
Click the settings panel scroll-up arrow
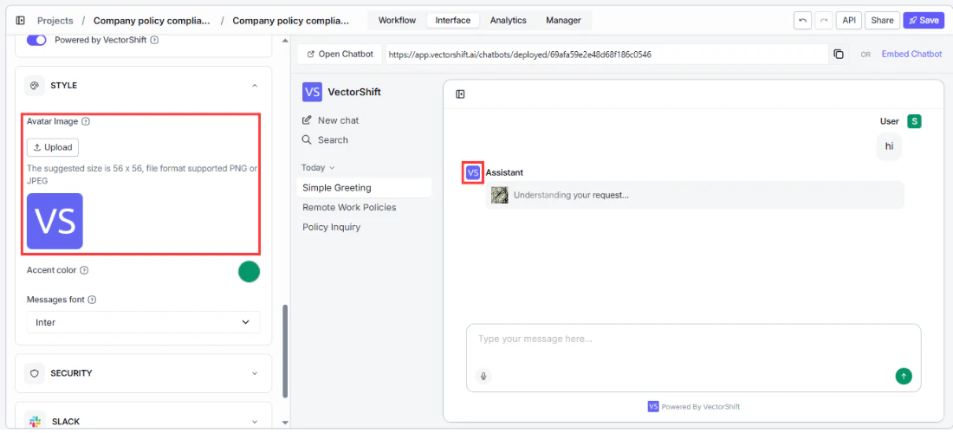click(285, 41)
